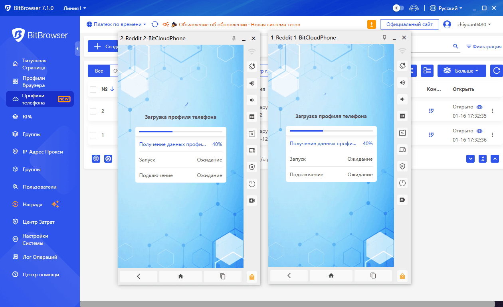Click the WiFi icon in phone sidebar
The width and height of the screenshot is (503, 307).
(x=252, y=51)
